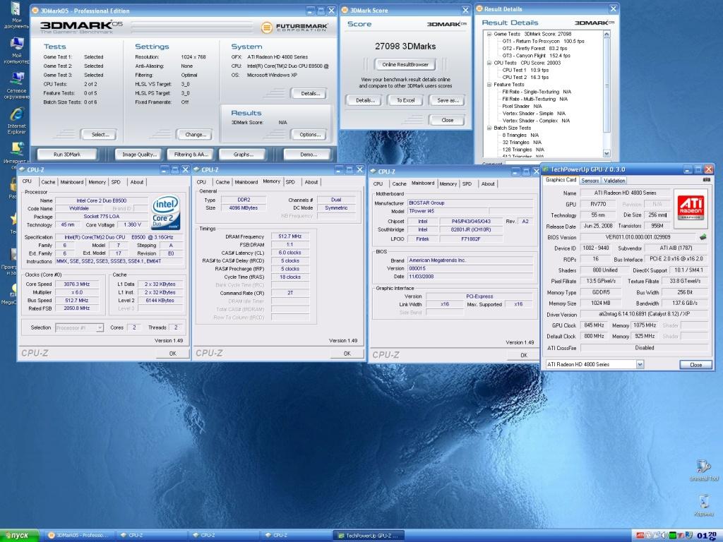Open the Processor selection dropdown in CPU-Z
Screen dimensions: 723x542
click(x=100, y=327)
